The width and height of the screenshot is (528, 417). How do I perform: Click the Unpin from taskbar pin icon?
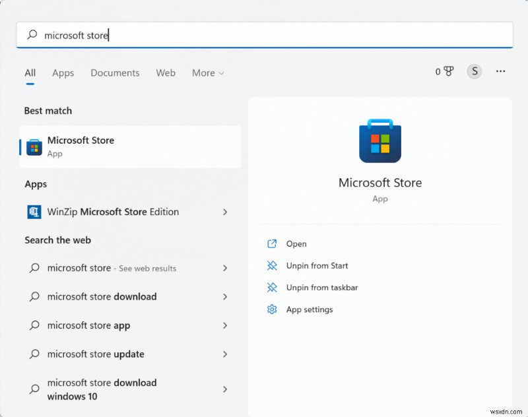(x=271, y=288)
